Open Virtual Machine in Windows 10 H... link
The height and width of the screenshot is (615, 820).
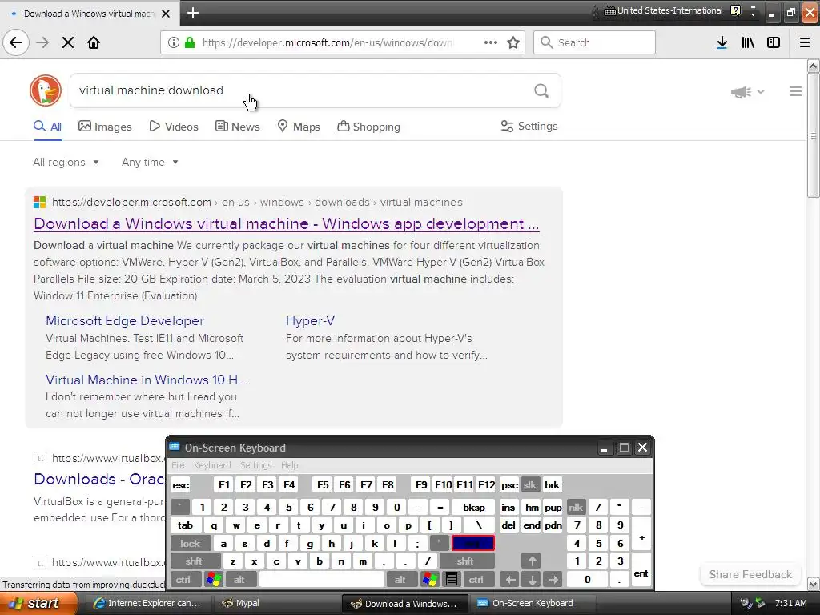tap(146, 380)
